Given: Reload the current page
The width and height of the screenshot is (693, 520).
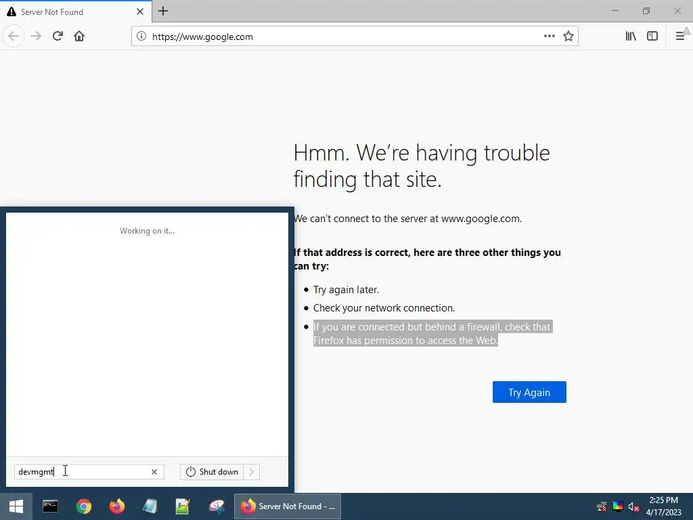Looking at the screenshot, I should click(58, 37).
